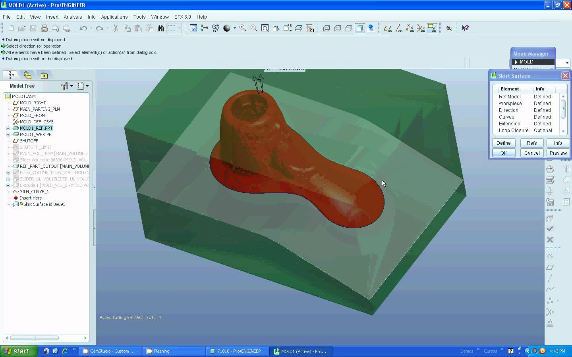Screen dimensions: 572x357
Task: Toggle the annotation display icon
Action: tap(432, 28)
